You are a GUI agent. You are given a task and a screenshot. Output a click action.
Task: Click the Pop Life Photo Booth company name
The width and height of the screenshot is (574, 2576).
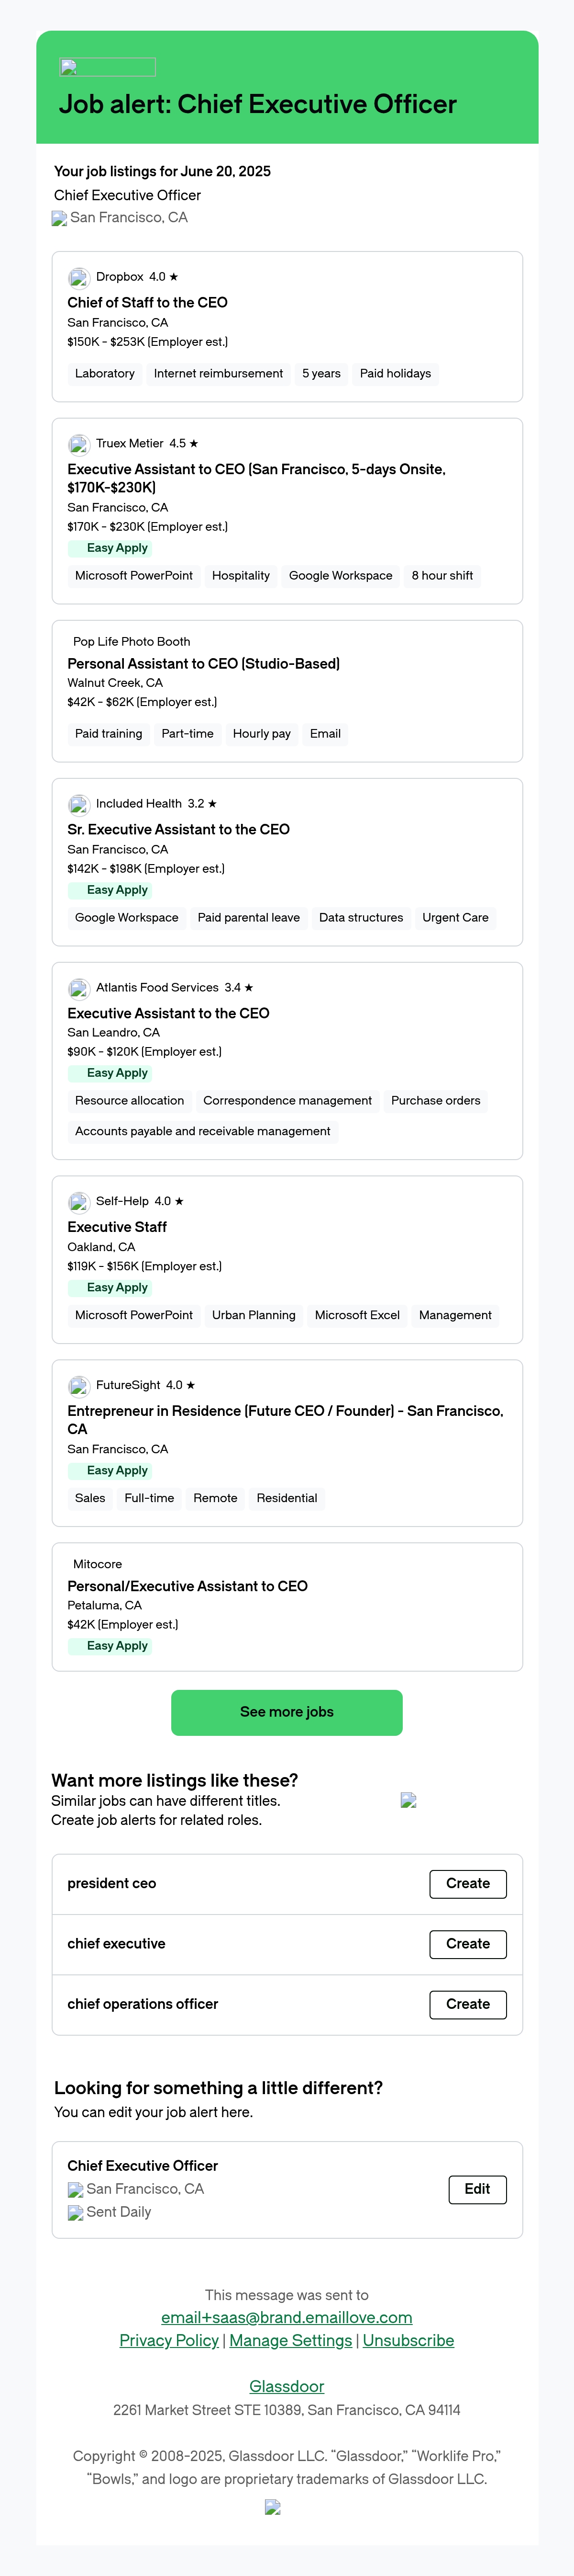(x=132, y=642)
